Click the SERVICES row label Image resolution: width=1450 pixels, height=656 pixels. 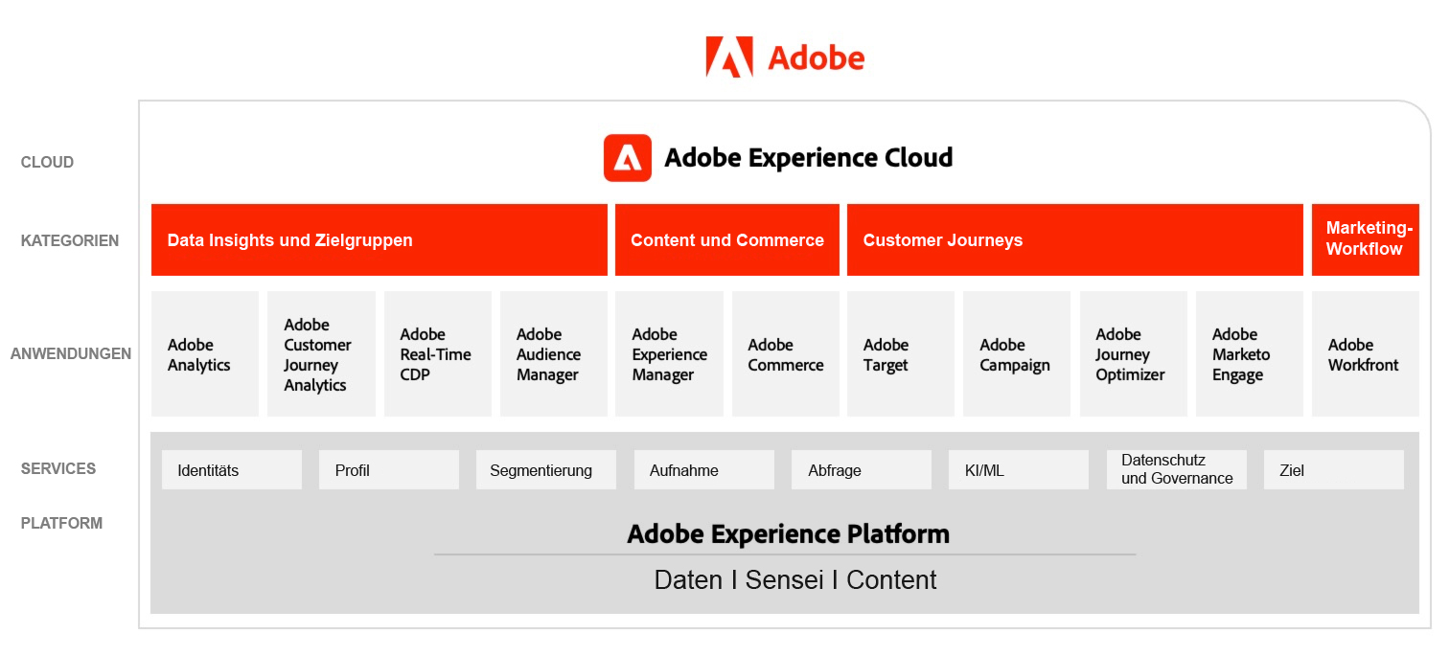(x=58, y=469)
